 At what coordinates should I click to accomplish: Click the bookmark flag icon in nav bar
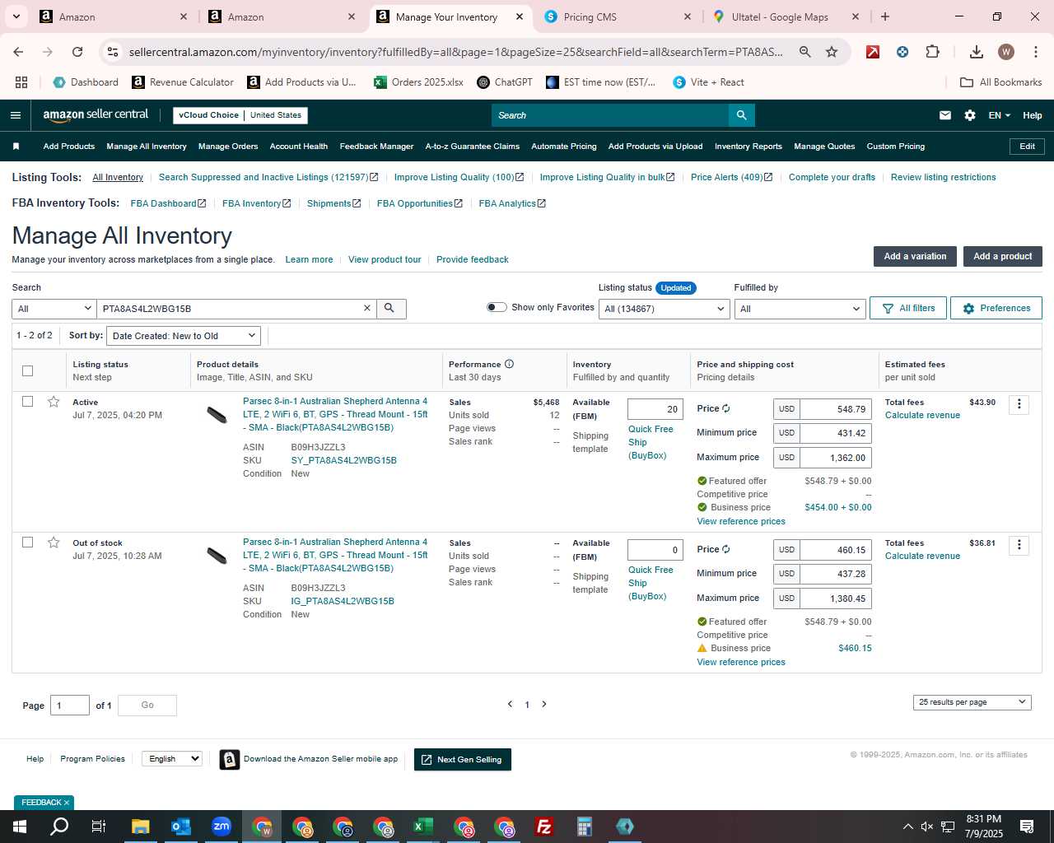(x=16, y=147)
